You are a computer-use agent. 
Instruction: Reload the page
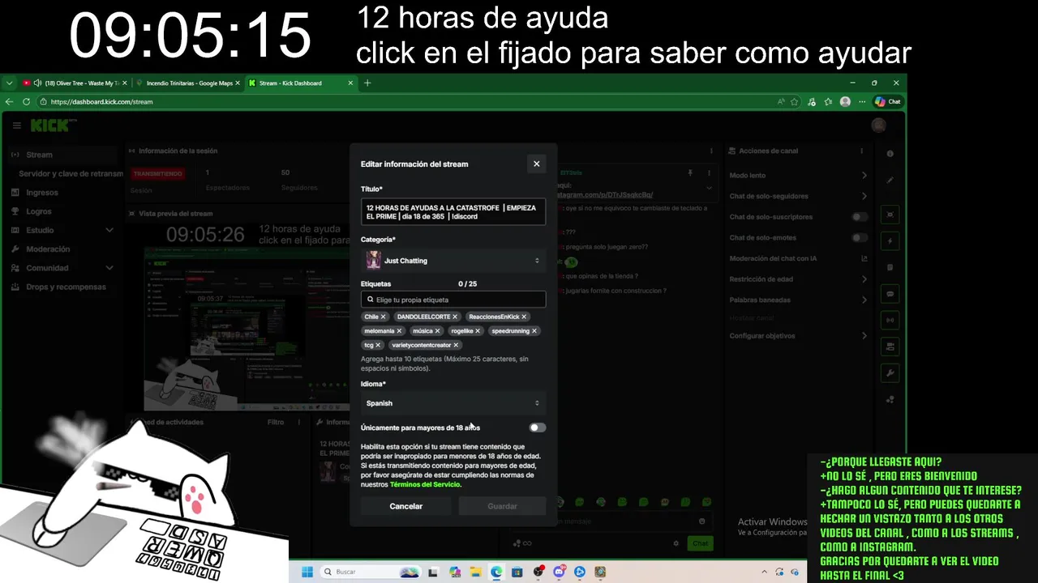[x=26, y=102]
